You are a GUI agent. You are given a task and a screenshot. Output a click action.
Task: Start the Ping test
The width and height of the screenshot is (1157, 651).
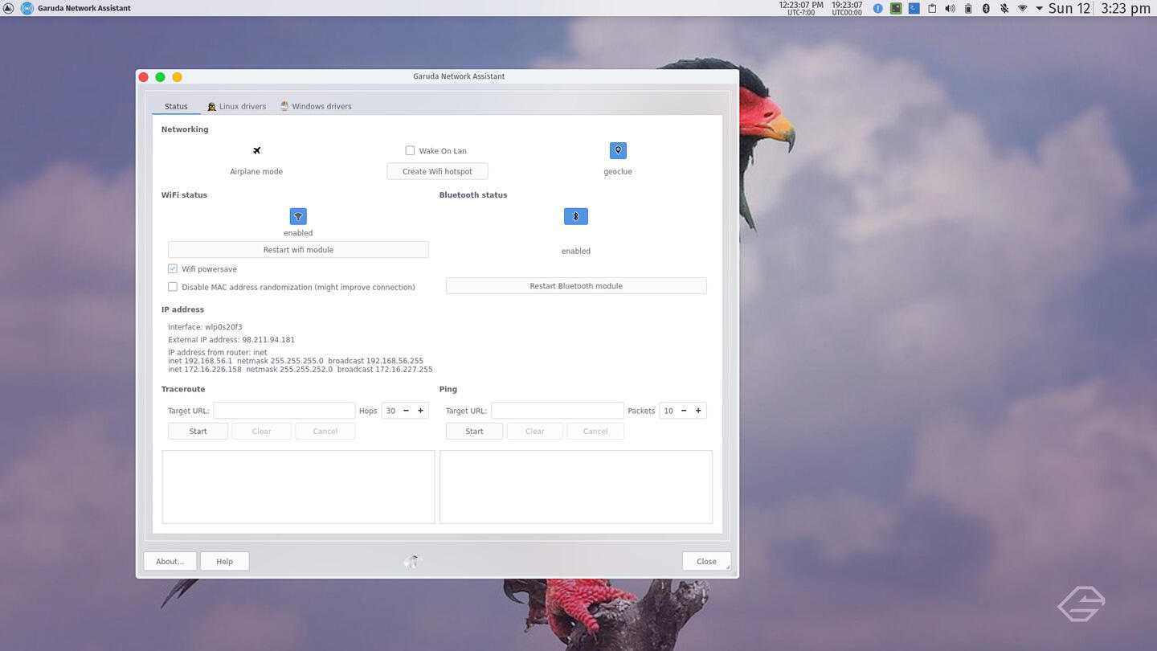pos(474,432)
